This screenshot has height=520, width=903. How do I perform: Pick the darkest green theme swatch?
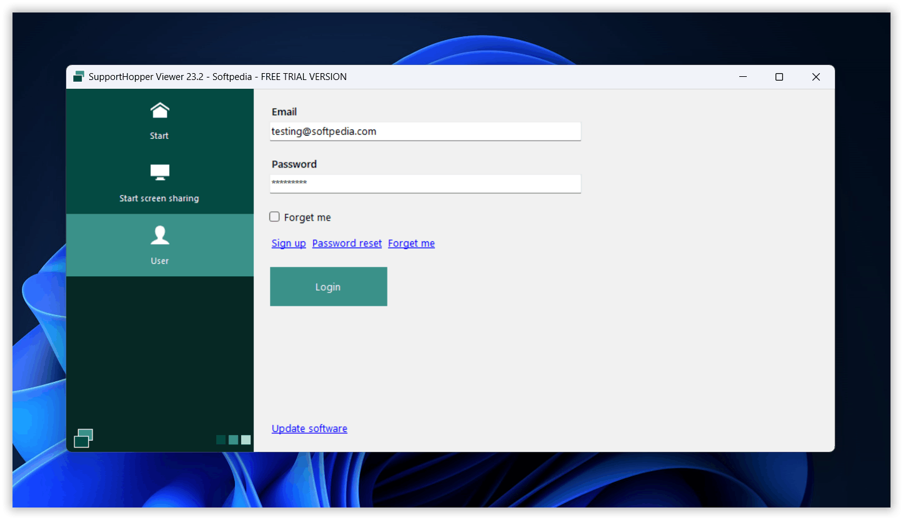(221, 440)
